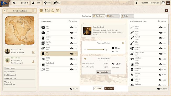This screenshot has width=171, height=96.
Task: Choose Ship as trade partner
Action: pyautogui.click(x=113, y=16)
